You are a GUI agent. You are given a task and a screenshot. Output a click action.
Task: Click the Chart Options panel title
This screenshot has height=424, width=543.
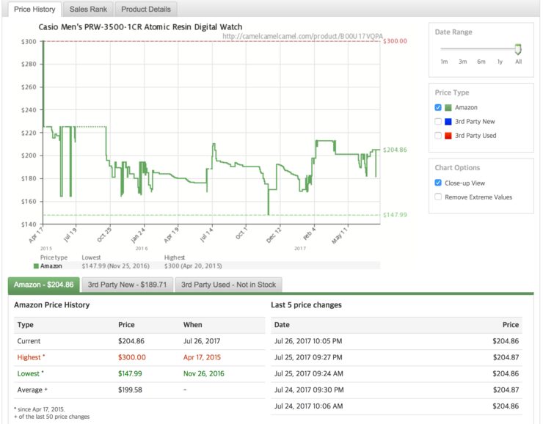click(x=457, y=167)
